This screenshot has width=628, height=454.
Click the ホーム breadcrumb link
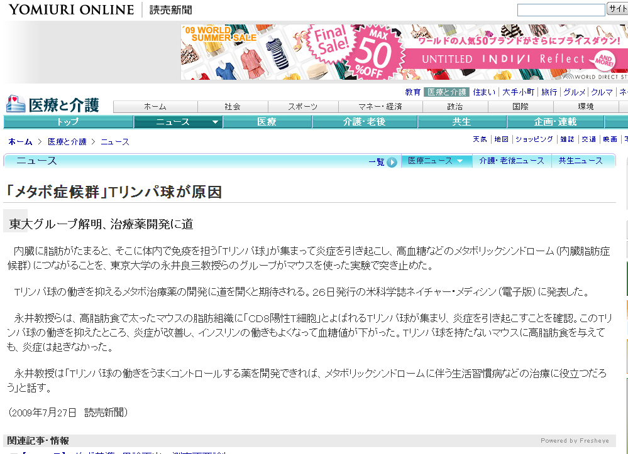point(20,142)
